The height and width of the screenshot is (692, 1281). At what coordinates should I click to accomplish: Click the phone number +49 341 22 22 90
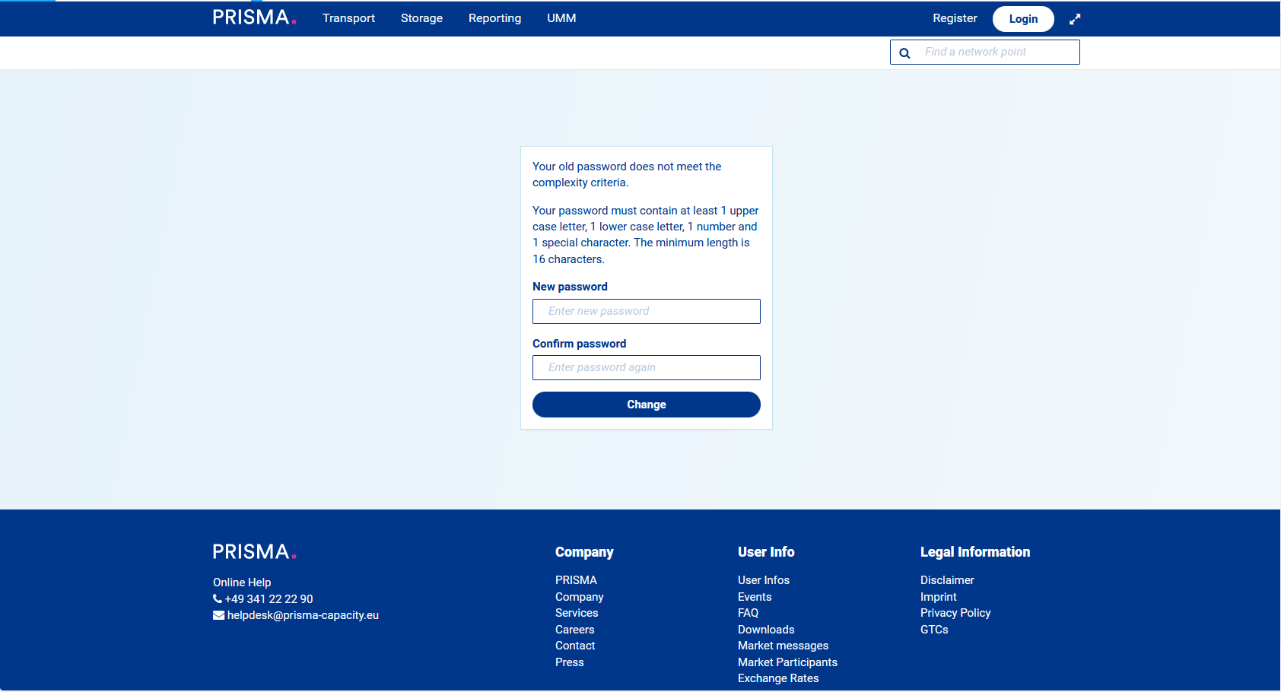click(x=269, y=599)
